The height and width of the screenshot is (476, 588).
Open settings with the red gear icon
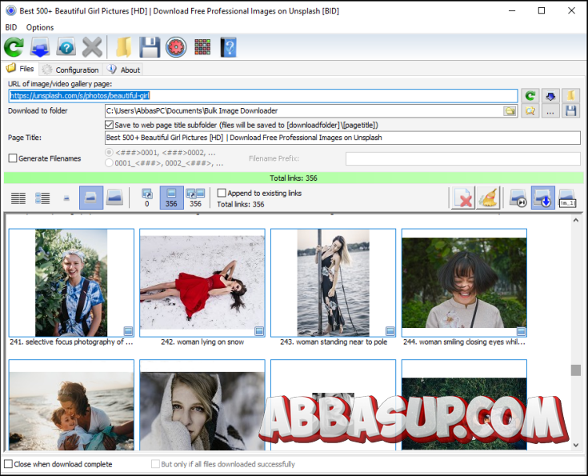coord(176,47)
